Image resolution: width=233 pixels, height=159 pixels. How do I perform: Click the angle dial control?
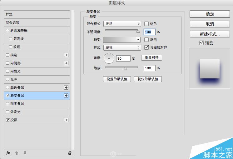(x=109, y=58)
